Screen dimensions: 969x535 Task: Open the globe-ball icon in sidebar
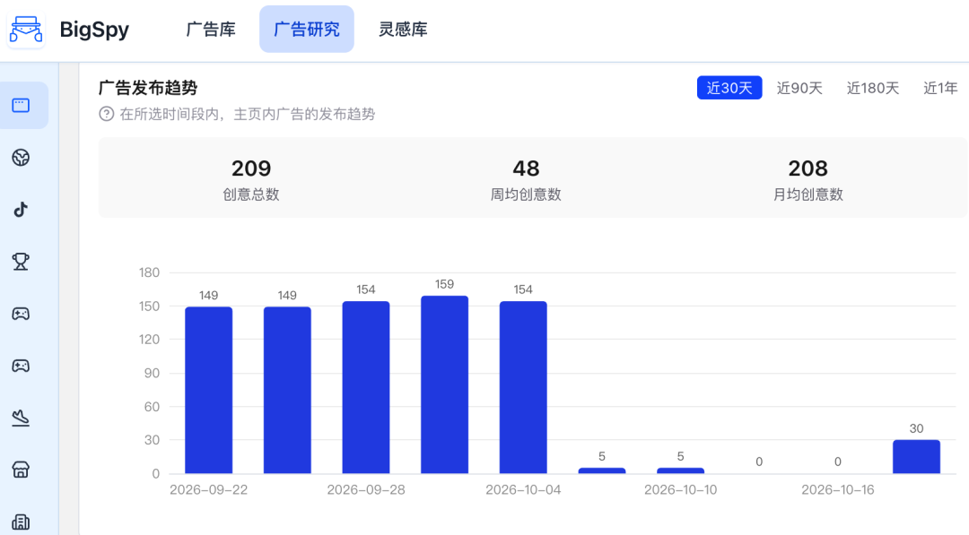[x=21, y=158]
